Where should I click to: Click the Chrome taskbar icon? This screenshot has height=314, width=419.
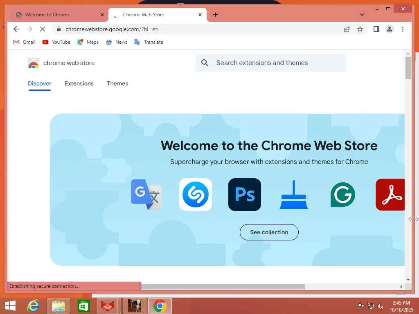tap(160, 306)
